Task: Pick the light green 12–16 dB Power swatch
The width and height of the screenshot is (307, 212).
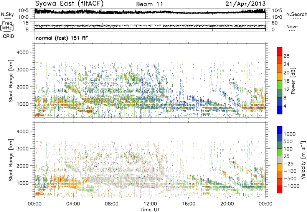Action: click(280, 85)
